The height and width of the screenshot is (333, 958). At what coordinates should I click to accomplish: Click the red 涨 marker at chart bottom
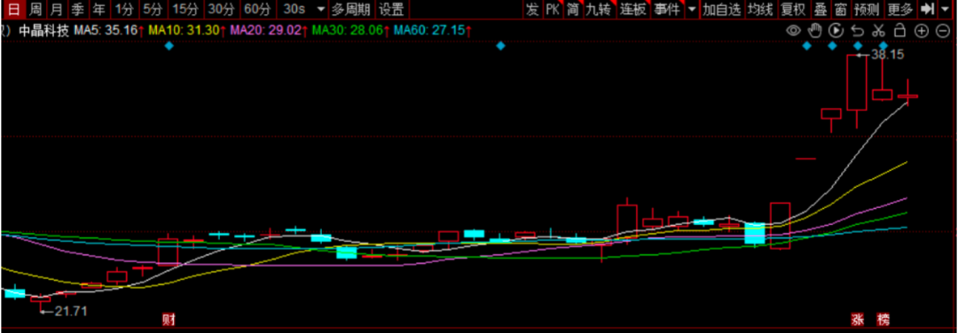pos(858,319)
